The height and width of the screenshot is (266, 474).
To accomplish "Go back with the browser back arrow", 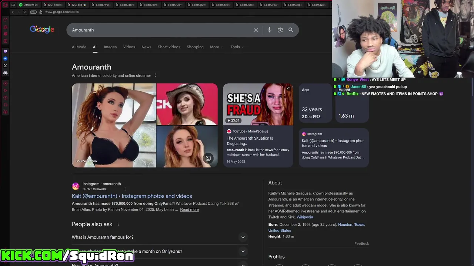I will point(13,12).
